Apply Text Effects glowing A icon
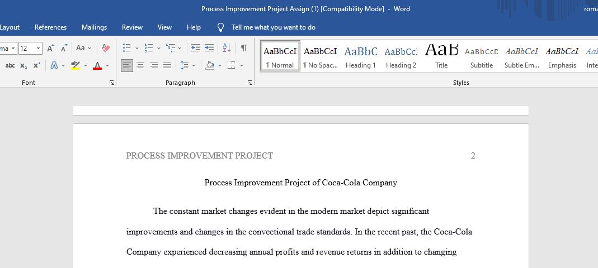Image resolution: width=598 pixels, height=268 pixels. pyautogui.click(x=54, y=65)
